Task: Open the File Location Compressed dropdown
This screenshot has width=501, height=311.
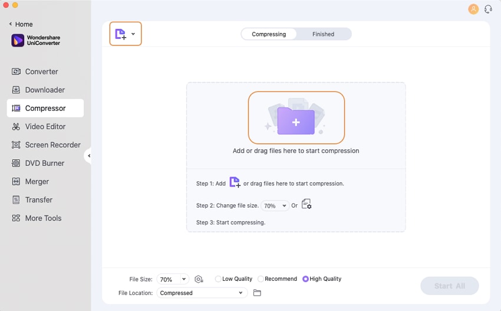Action: pos(202,293)
